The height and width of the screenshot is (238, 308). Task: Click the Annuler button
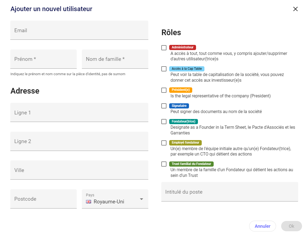[x=262, y=226]
